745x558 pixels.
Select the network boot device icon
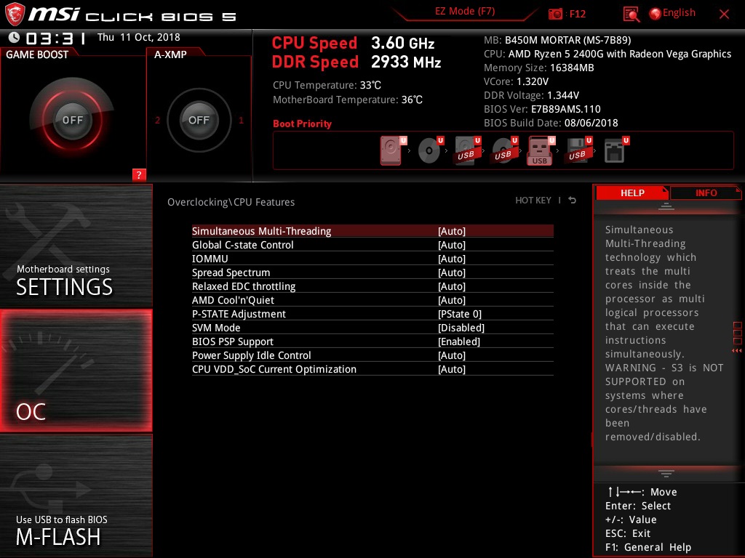pos(615,149)
